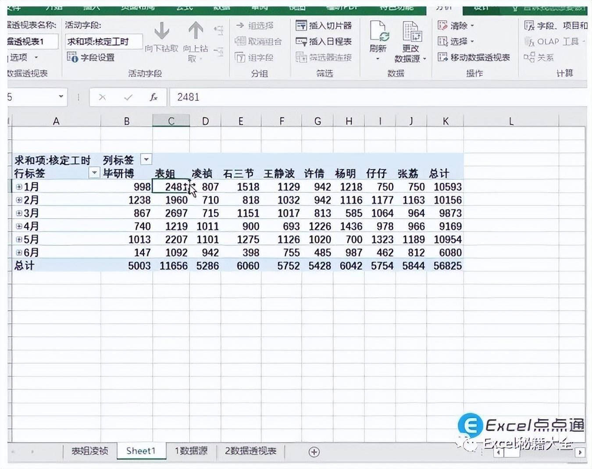The height and width of the screenshot is (469, 592).
Task: Select cell with value 998 under 毕研博
Action: click(127, 187)
